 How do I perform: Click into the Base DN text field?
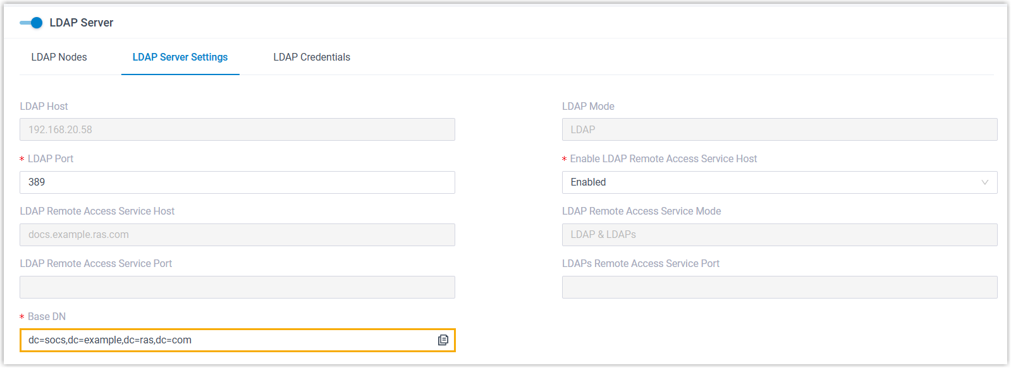[x=228, y=340]
